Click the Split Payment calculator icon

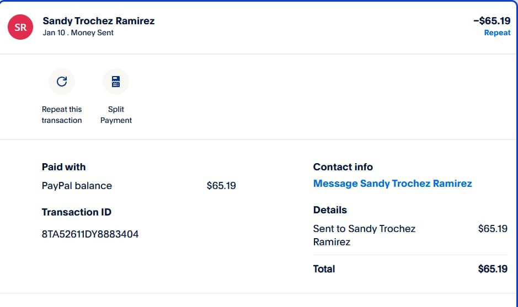116,82
